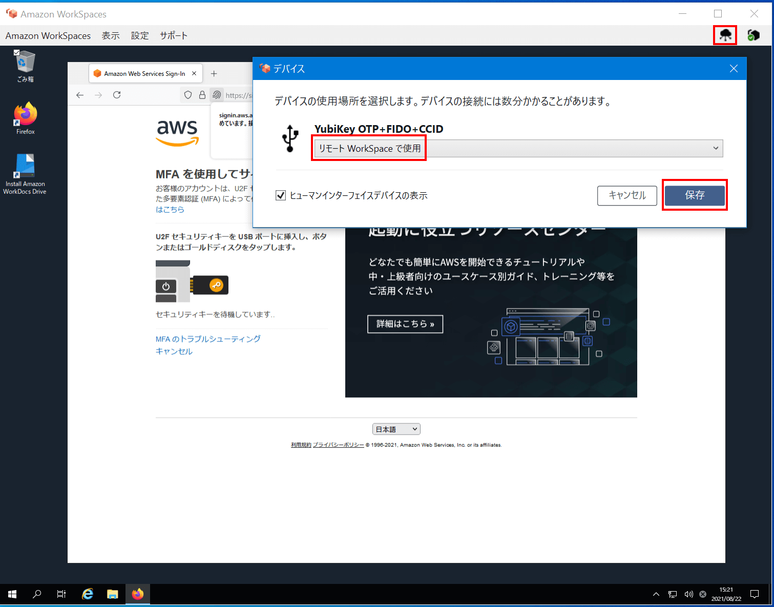Click the connection health check icon
The image size is (774, 607).
coord(753,35)
